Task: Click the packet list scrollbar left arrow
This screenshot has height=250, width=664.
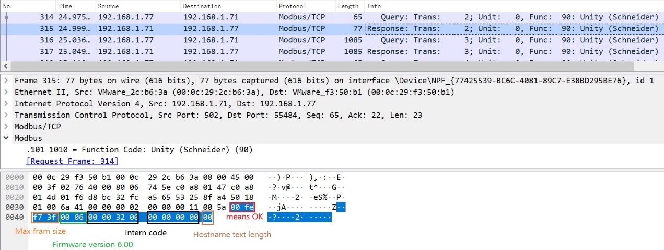Action: pyautogui.click(x=6, y=66)
